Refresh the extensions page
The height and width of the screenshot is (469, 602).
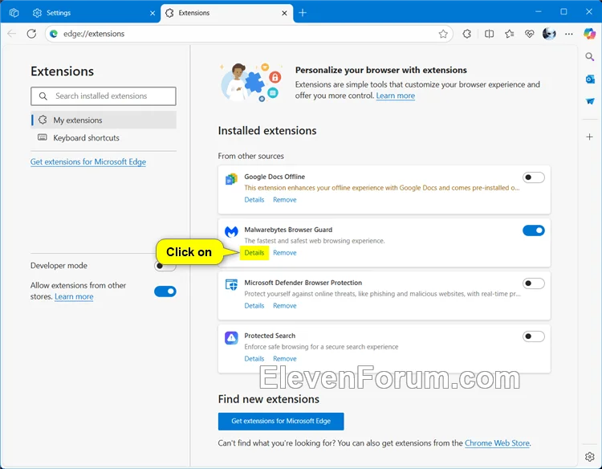[x=31, y=34]
